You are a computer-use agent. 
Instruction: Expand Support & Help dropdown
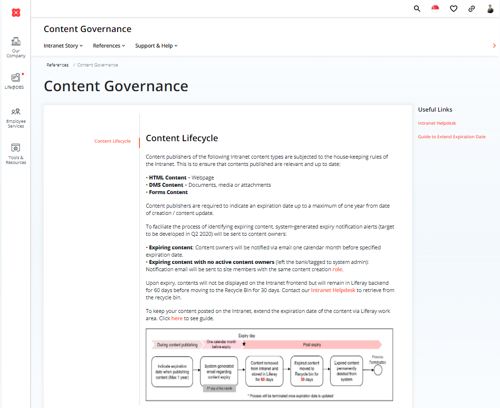click(156, 46)
